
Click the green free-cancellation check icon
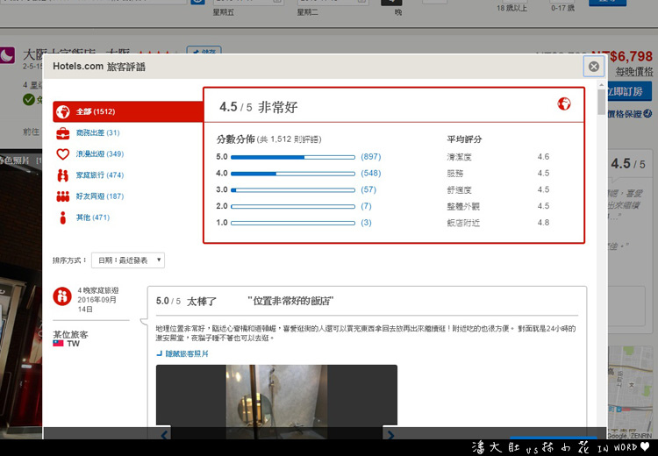(29, 99)
